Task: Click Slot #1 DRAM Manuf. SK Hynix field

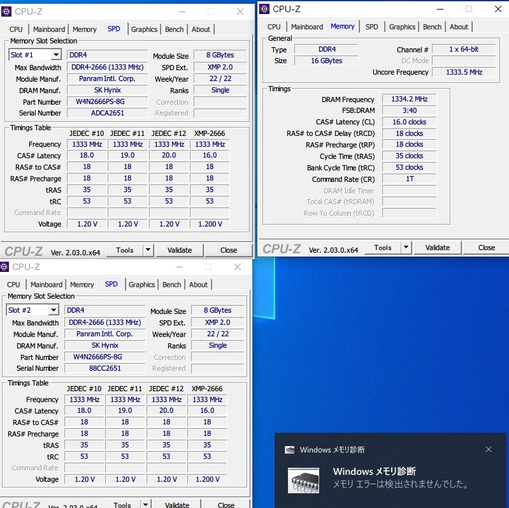Action: pyautogui.click(x=108, y=90)
